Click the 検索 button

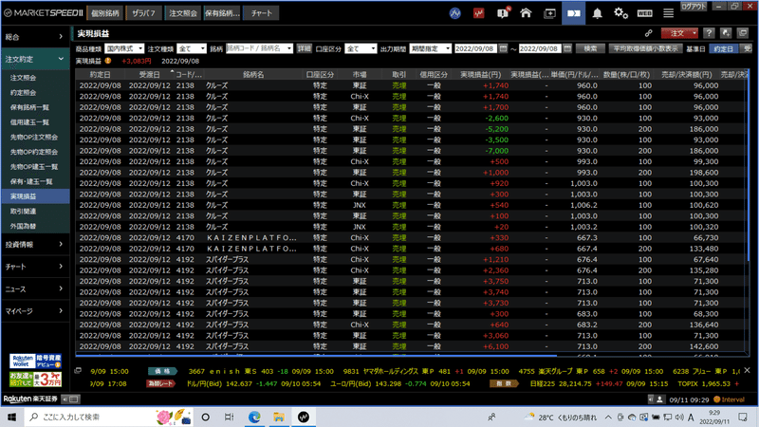point(590,48)
